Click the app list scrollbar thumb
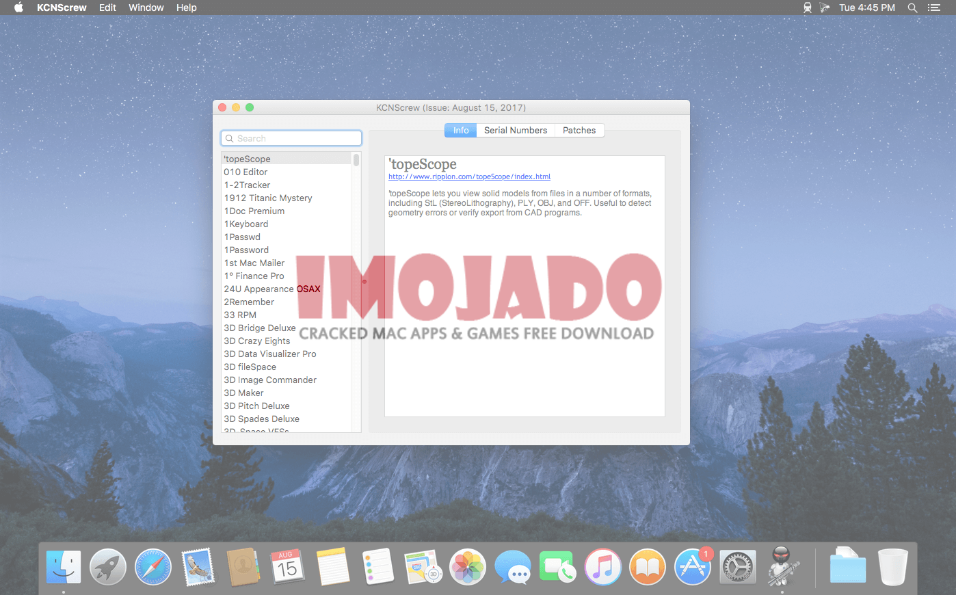This screenshot has height=595, width=956. click(356, 160)
